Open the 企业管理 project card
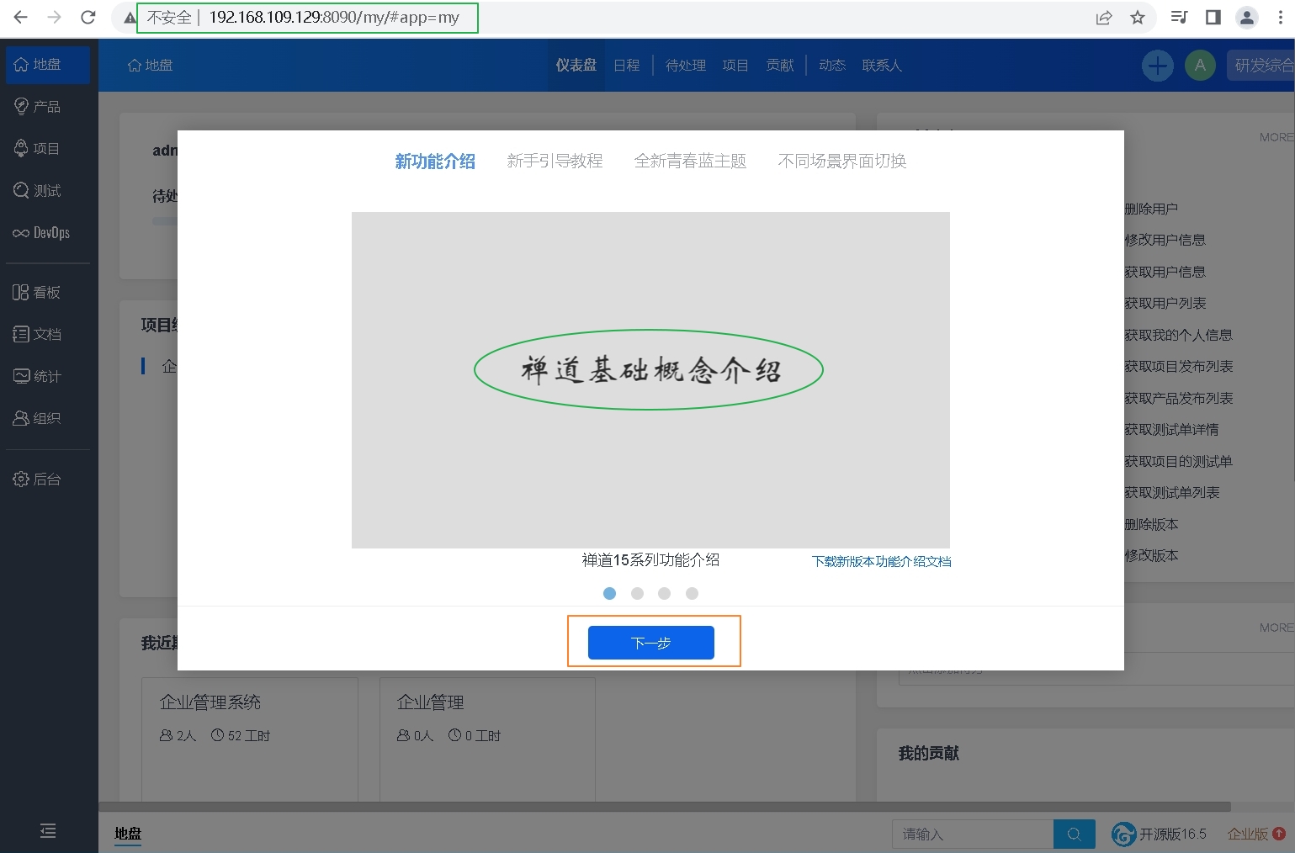This screenshot has width=1295, height=853. click(x=487, y=739)
